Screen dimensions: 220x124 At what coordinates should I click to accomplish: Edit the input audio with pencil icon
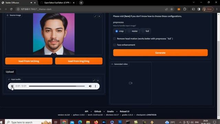[x=94, y=80]
